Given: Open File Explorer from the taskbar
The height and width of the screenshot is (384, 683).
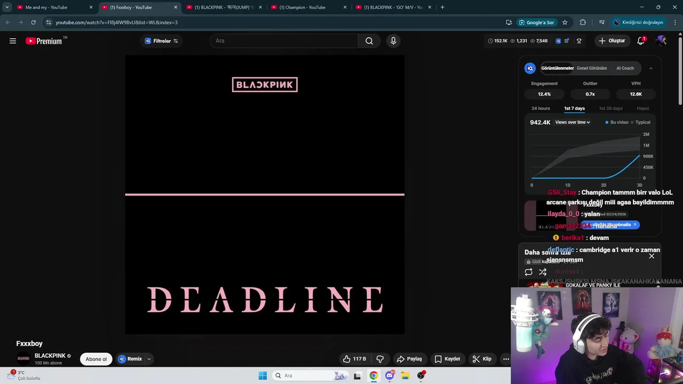Looking at the screenshot, I should click(405, 375).
